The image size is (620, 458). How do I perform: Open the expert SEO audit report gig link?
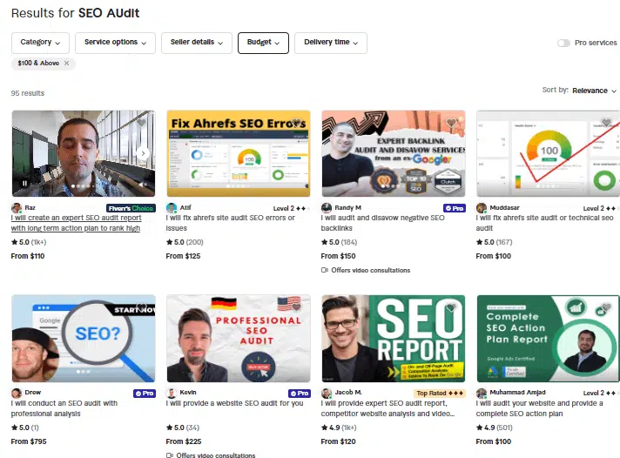(76, 223)
